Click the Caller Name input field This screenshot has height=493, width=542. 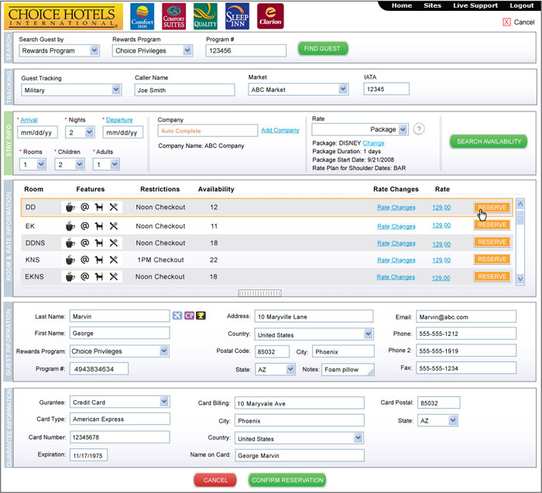pos(184,91)
